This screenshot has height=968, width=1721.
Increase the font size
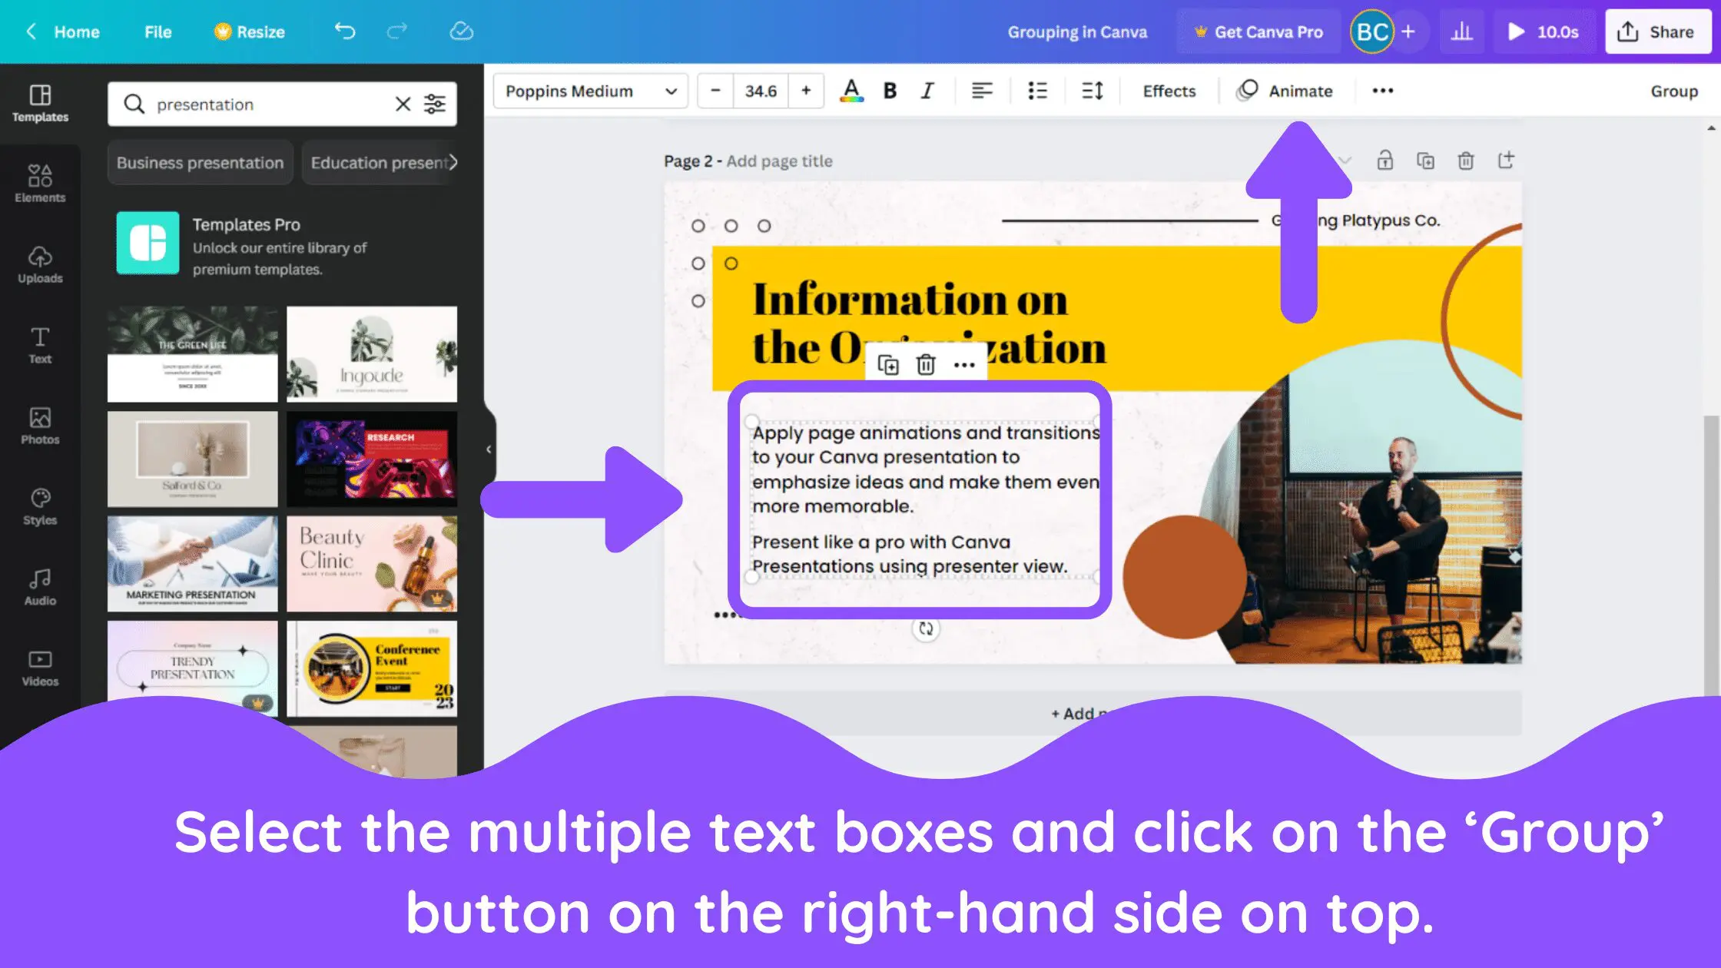(806, 91)
